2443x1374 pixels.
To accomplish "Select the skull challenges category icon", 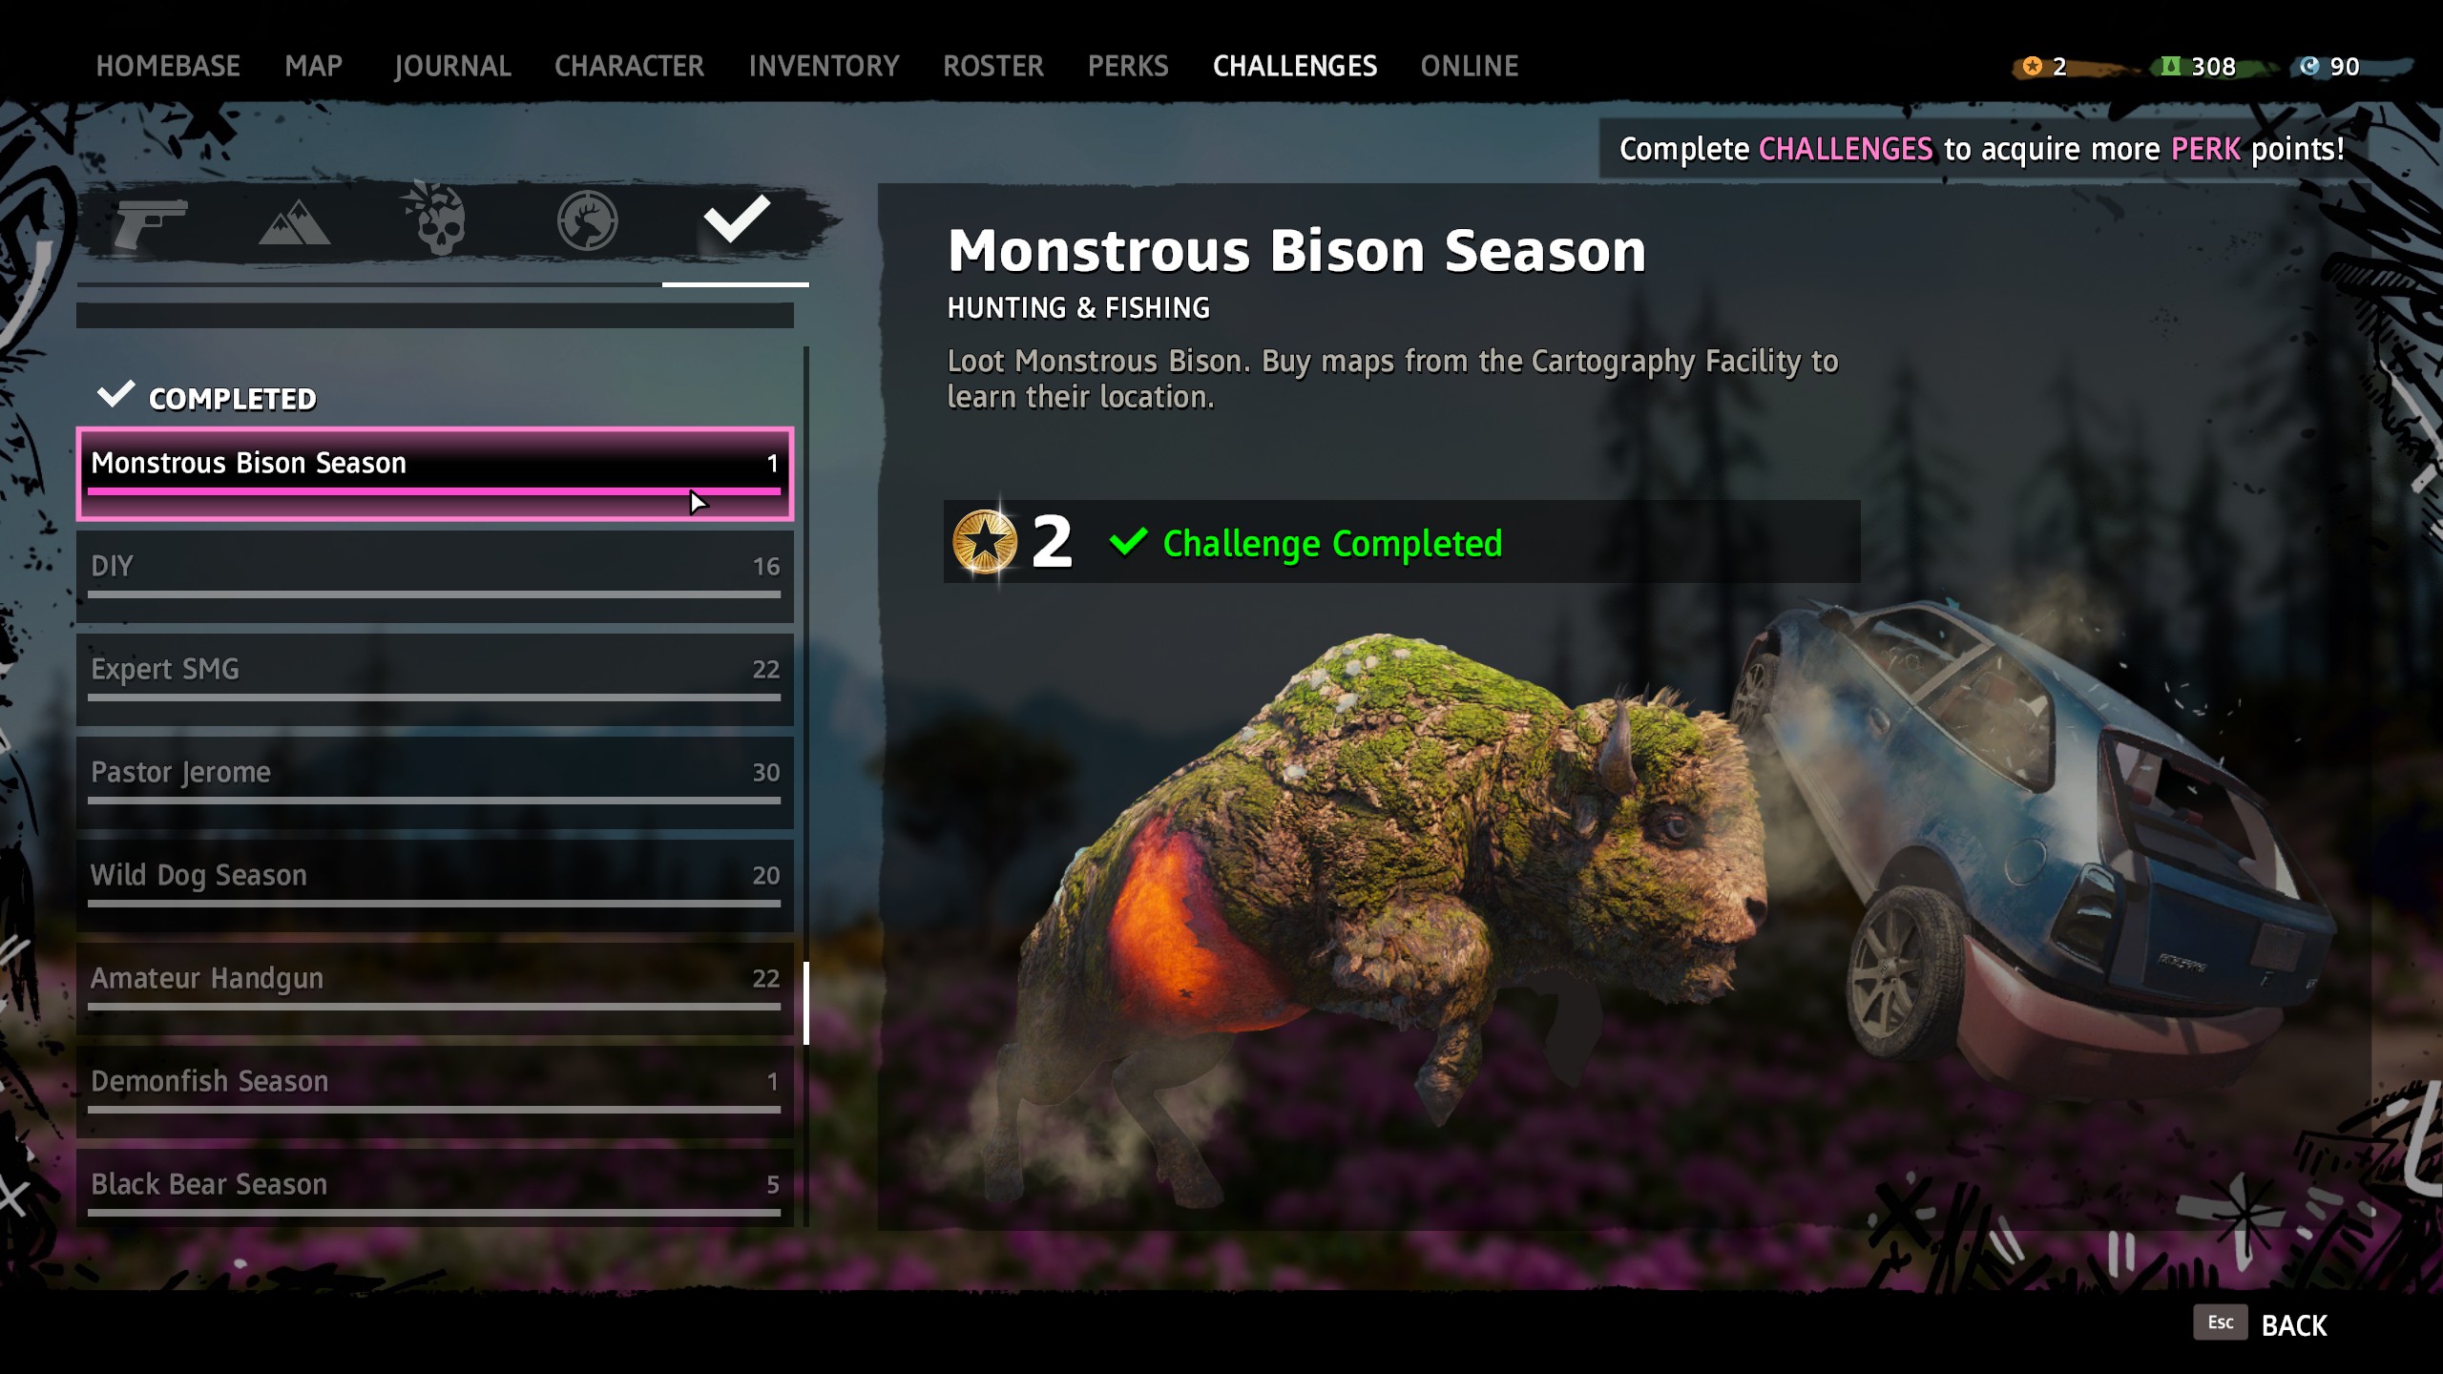I will pos(437,220).
